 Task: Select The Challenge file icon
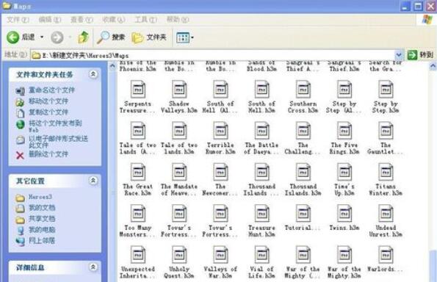303,131
